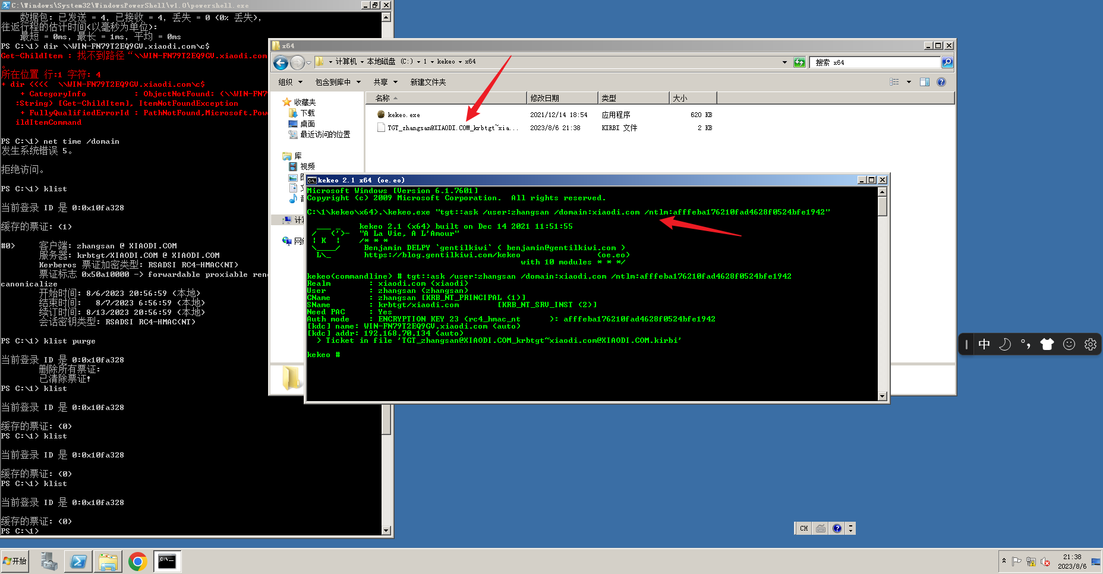Image resolution: width=1103 pixels, height=574 pixels.
Task: Select the emoji picker on the IME toolbar
Action: pyautogui.click(x=1069, y=343)
